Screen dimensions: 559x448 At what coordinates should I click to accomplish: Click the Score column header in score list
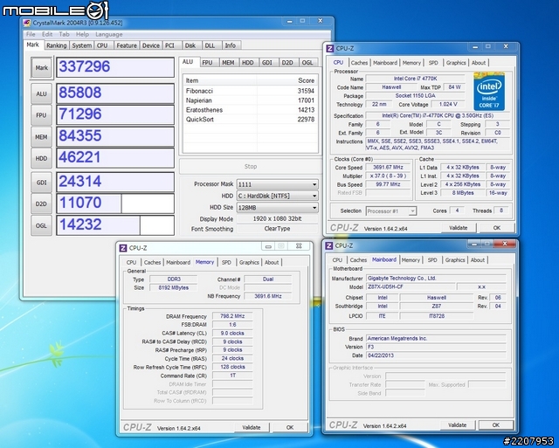tap(287, 80)
